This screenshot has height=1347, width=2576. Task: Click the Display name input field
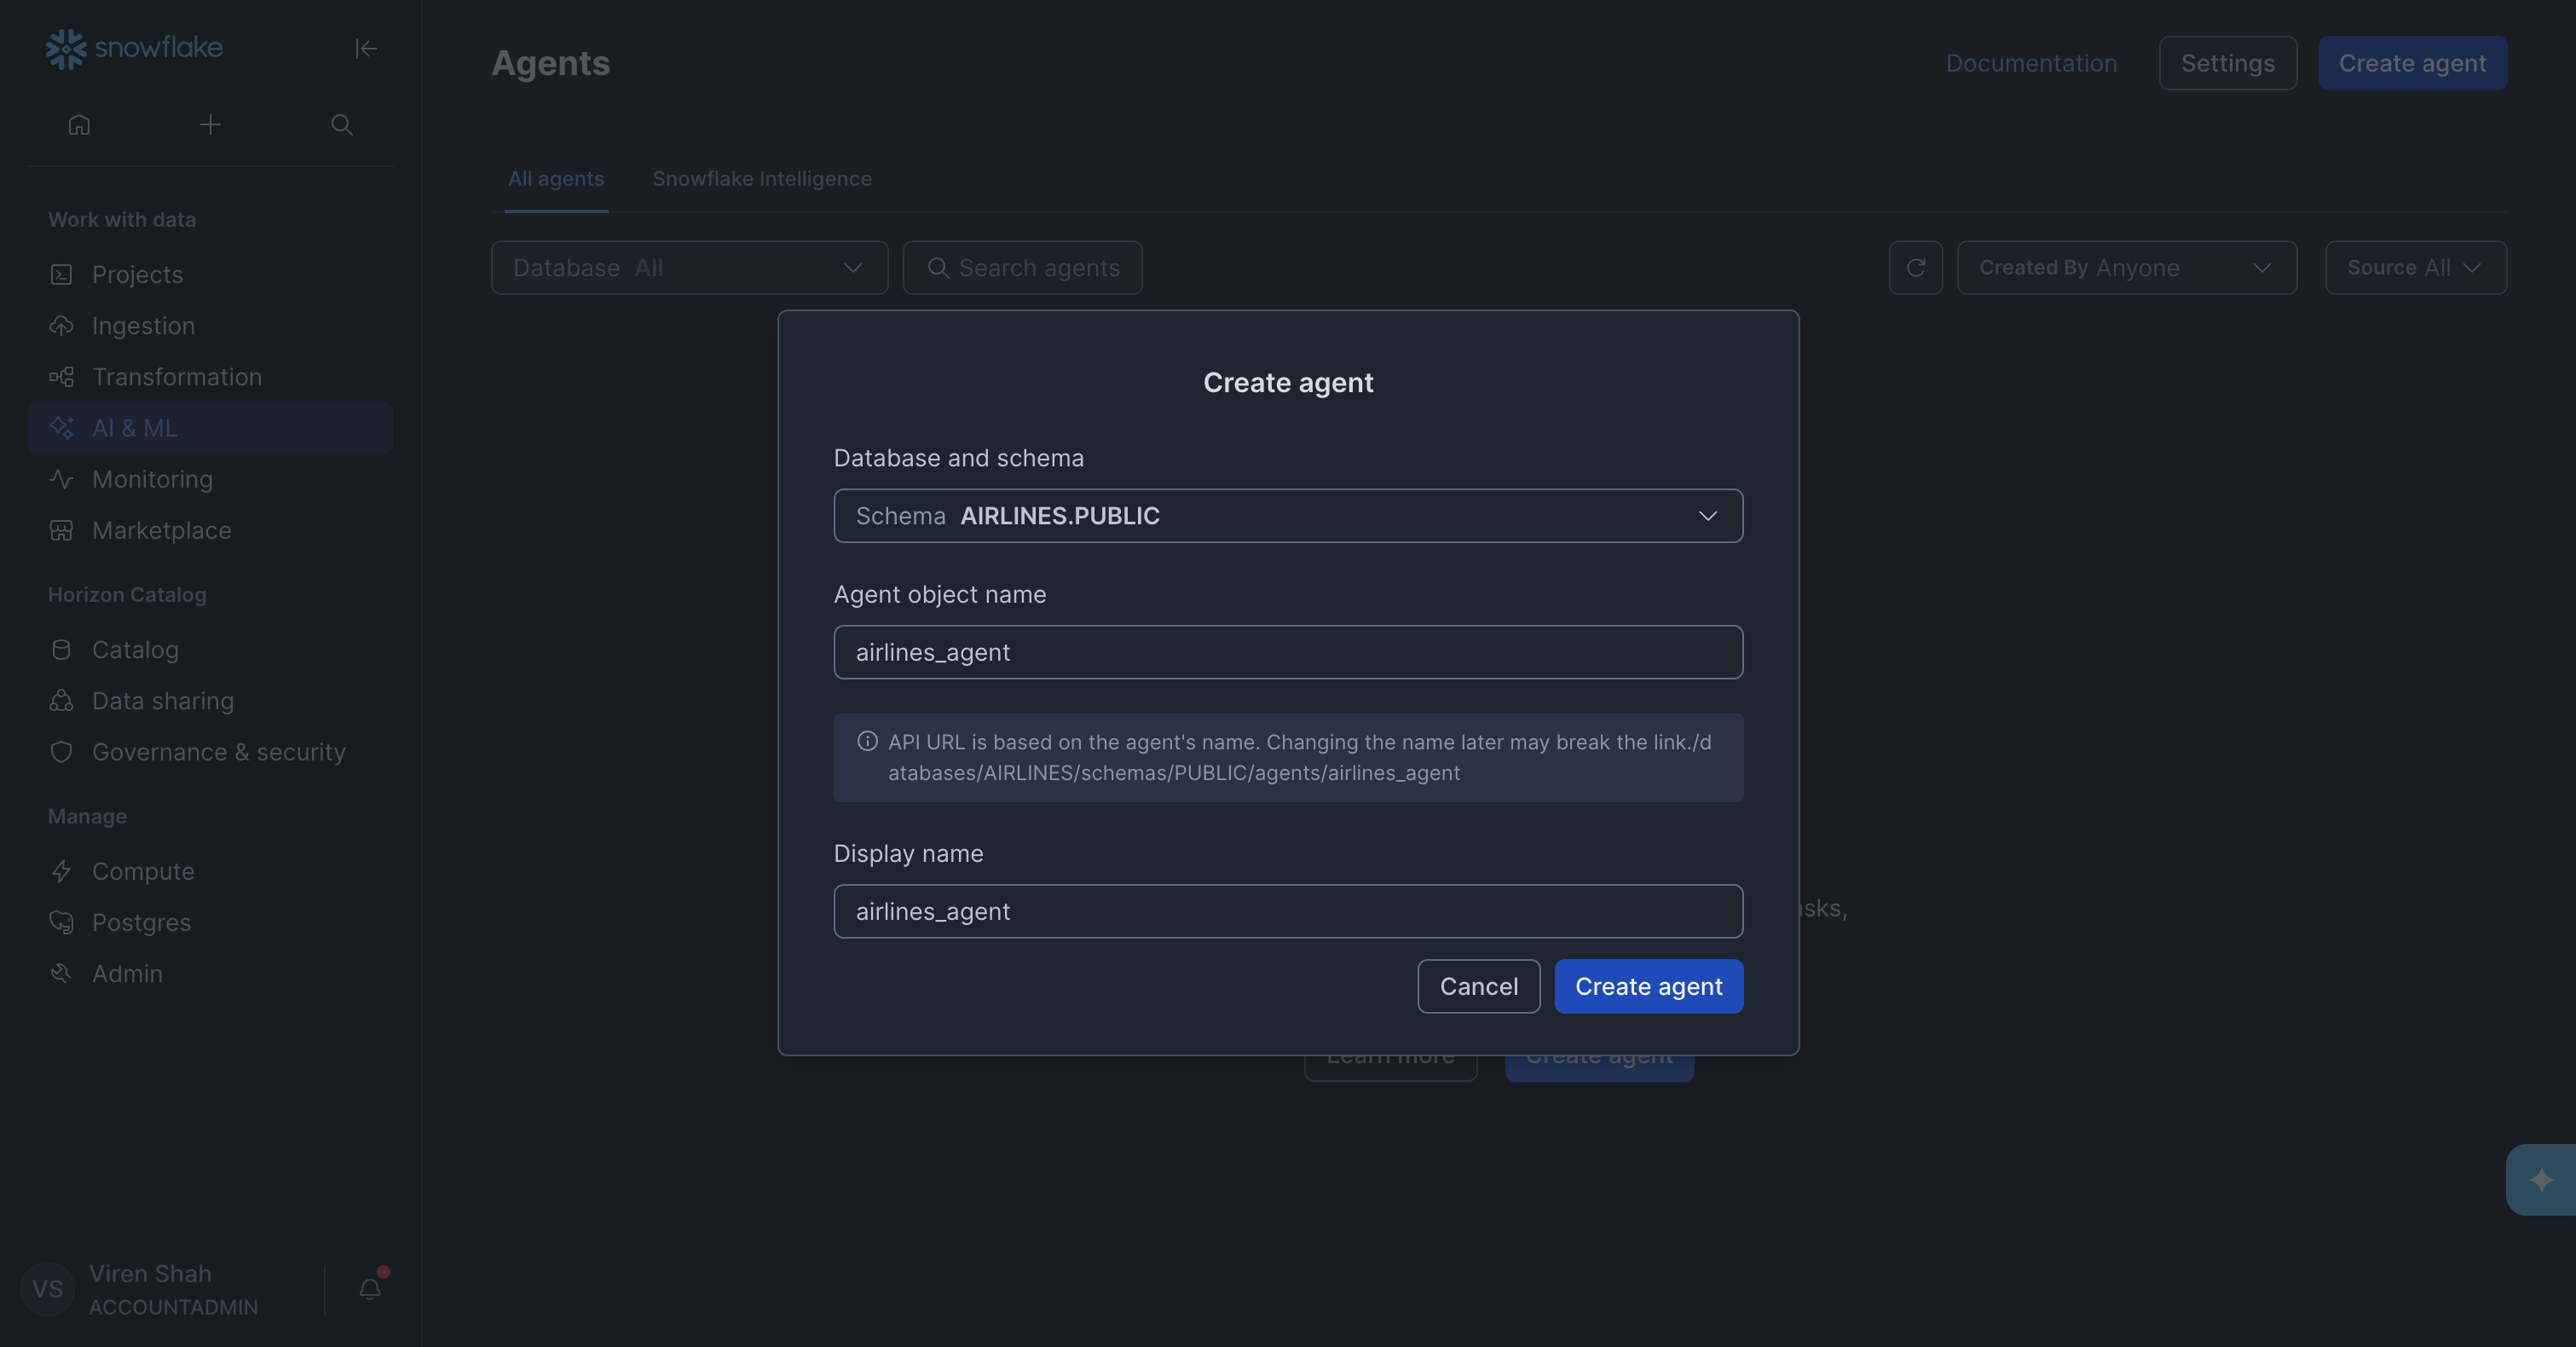pos(1288,911)
